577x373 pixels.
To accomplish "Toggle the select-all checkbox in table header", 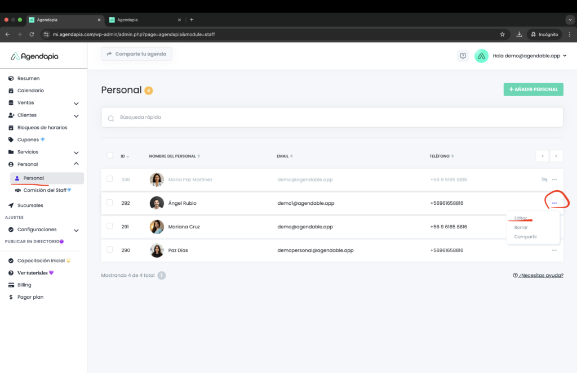I will (110, 155).
